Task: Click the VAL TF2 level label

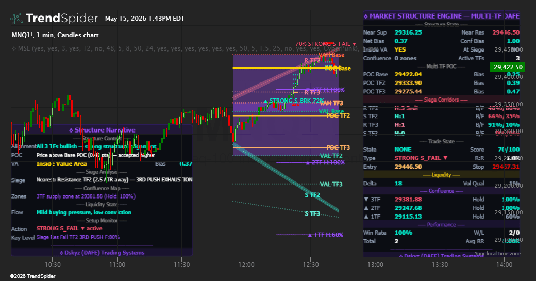Action: [331, 156]
